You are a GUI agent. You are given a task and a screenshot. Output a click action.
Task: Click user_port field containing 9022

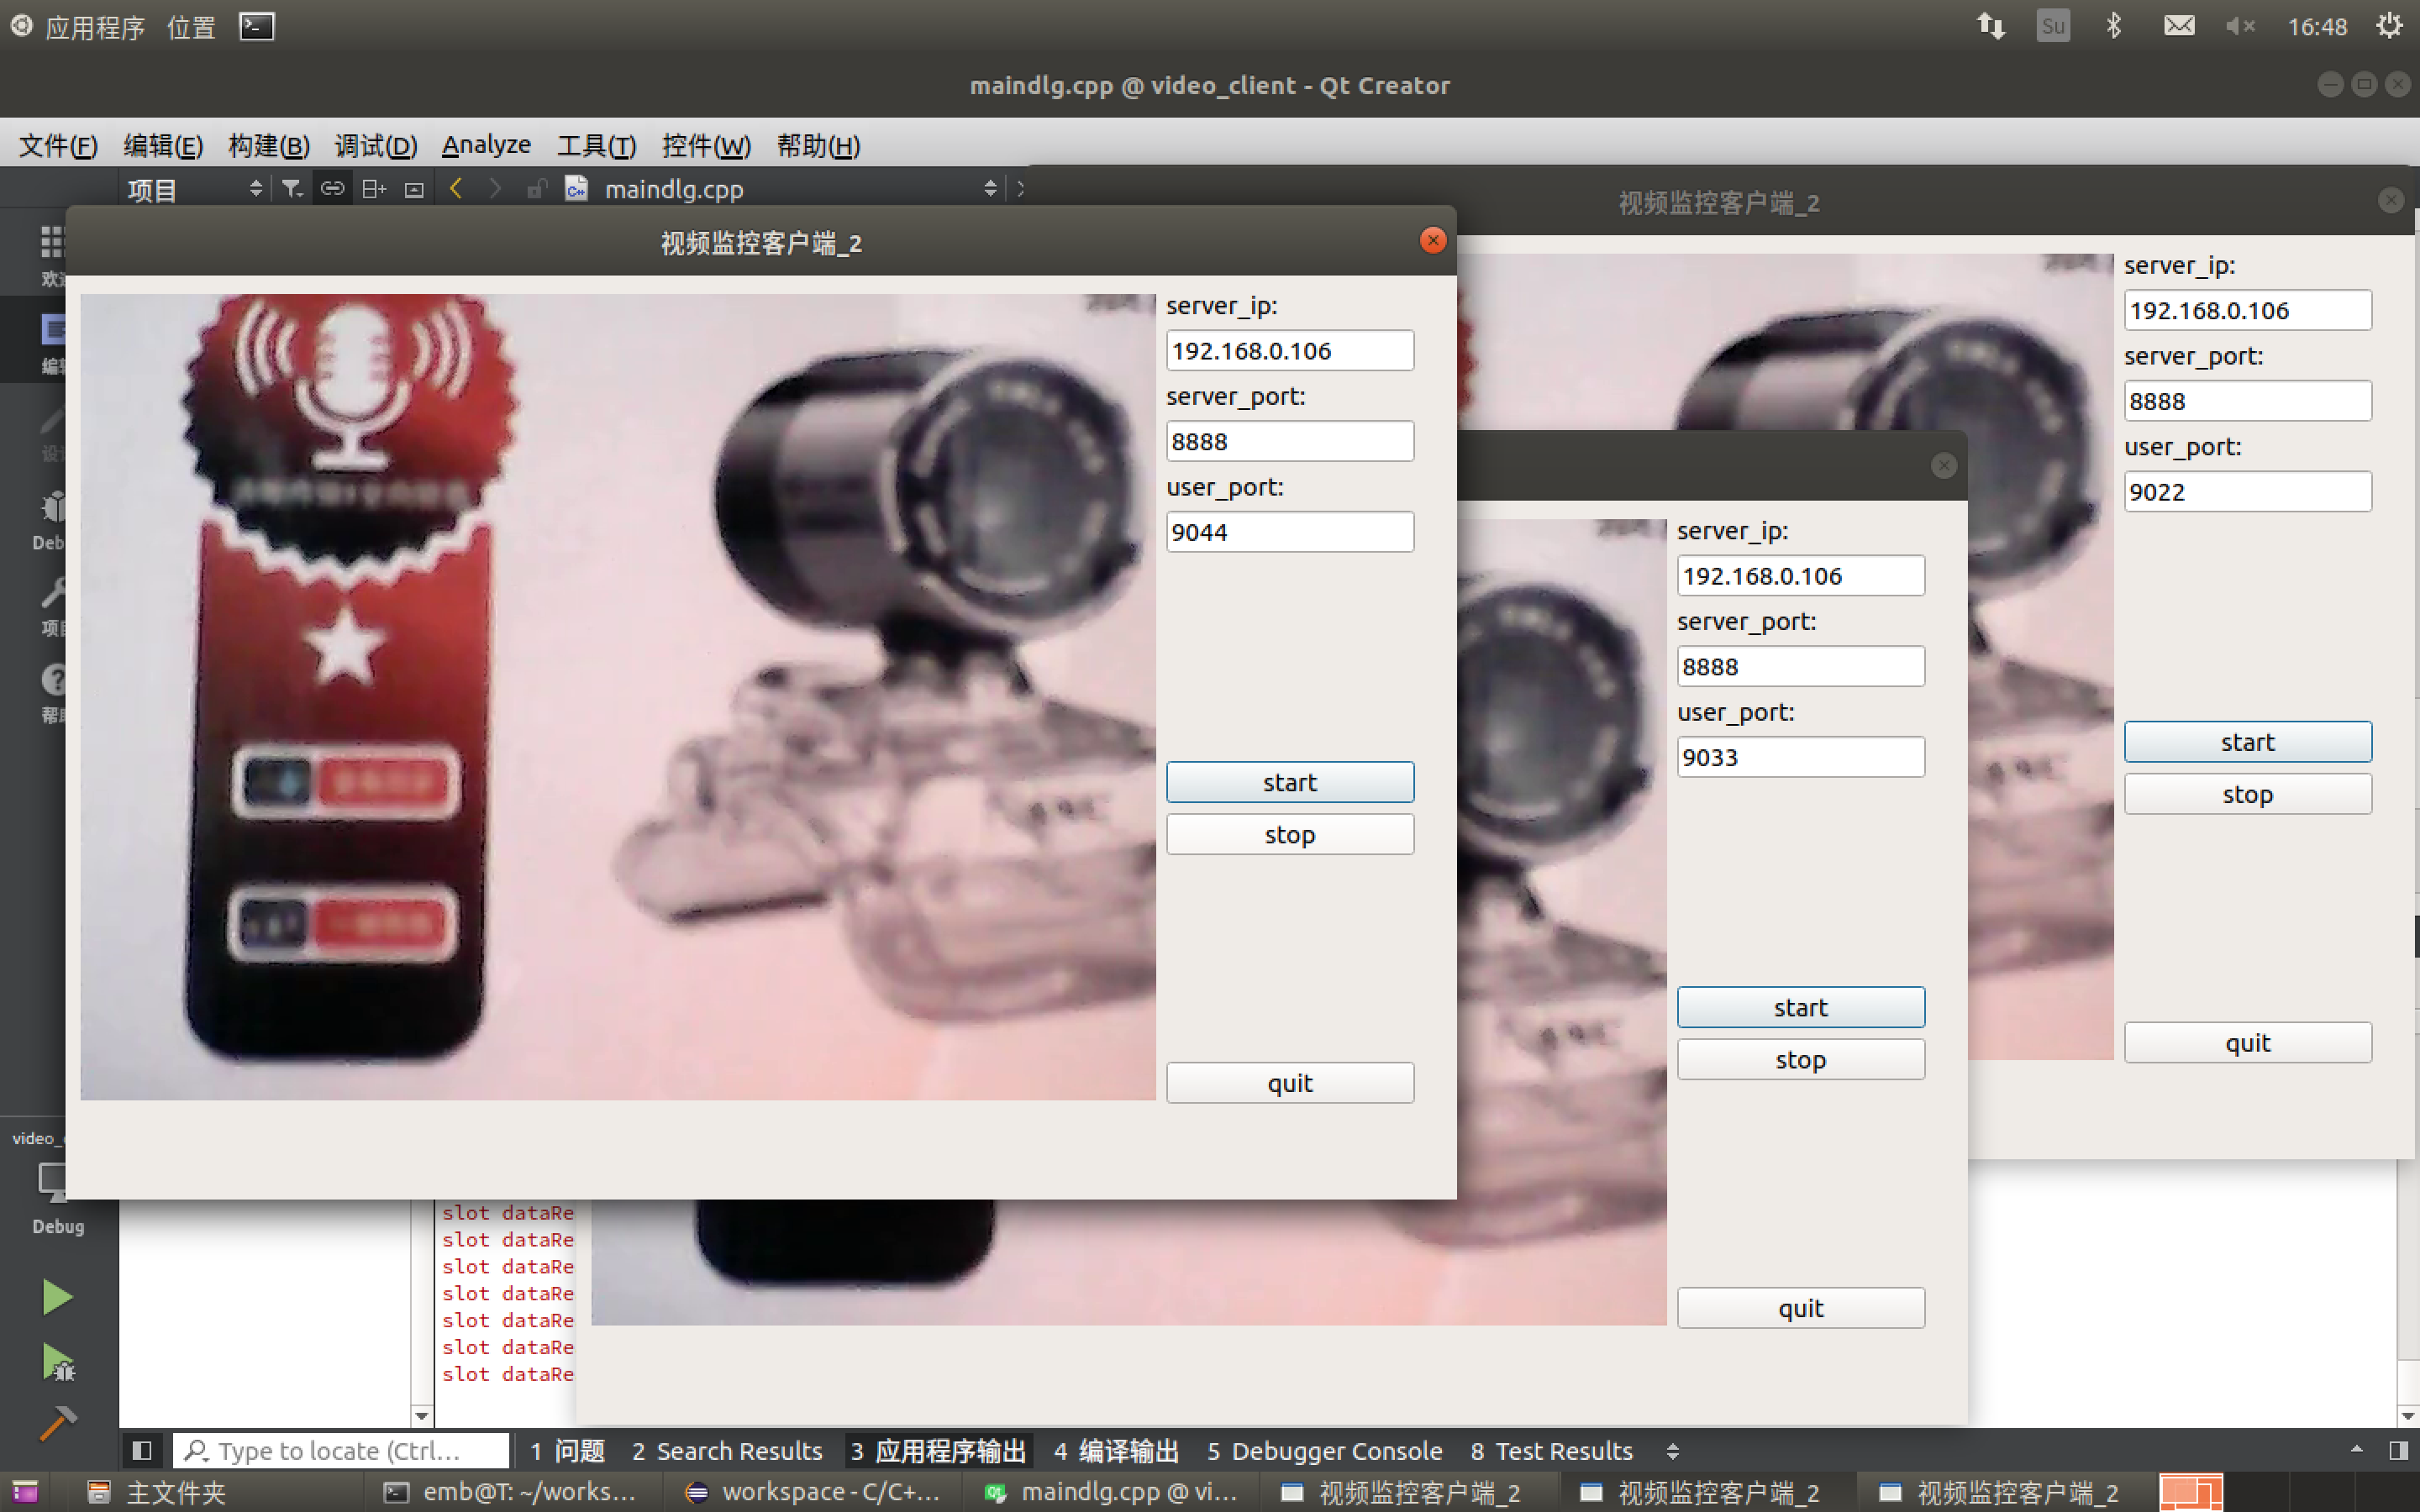click(x=2246, y=492)
